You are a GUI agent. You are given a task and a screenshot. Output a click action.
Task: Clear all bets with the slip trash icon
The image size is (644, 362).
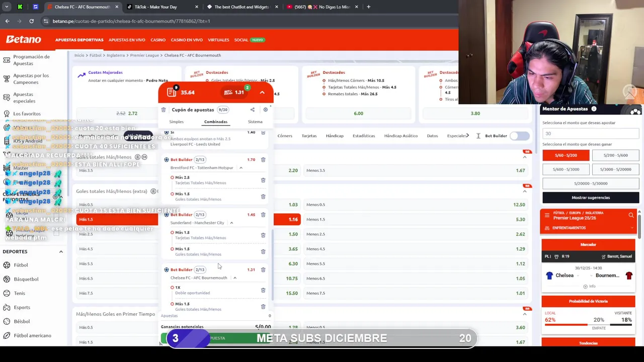click(x=164, y=110)
